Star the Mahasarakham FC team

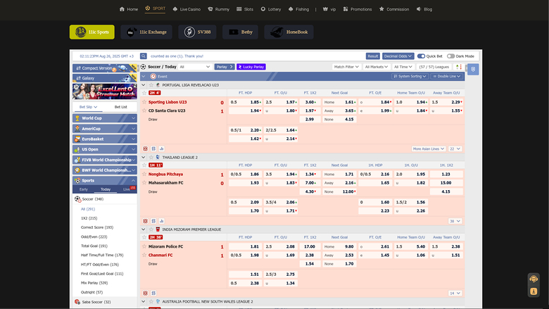click(x=144, y=183)
